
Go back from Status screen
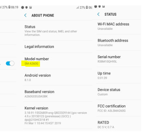(99, 14)
